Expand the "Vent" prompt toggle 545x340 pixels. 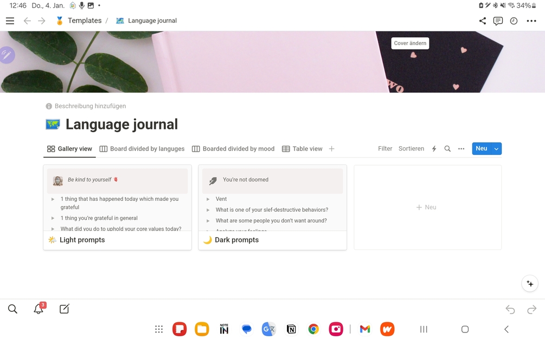tap(208, 199)
